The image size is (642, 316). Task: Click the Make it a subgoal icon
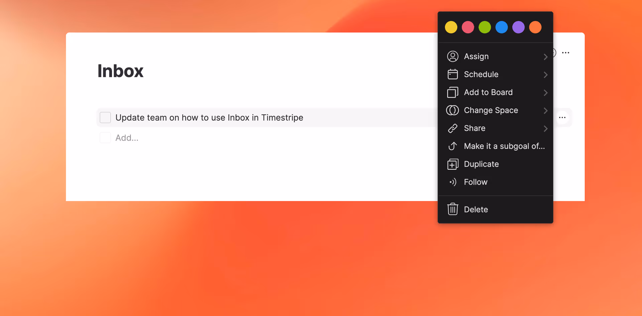pos(453,146)
